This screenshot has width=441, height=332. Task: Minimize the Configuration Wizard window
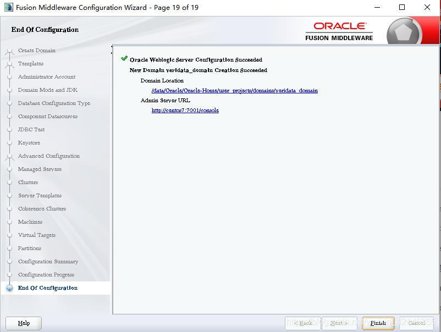coord(377,7)
